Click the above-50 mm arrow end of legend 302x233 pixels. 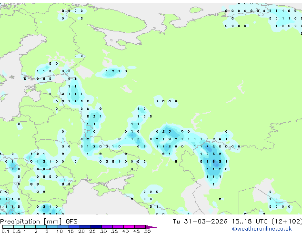click(x=151, y=227)
